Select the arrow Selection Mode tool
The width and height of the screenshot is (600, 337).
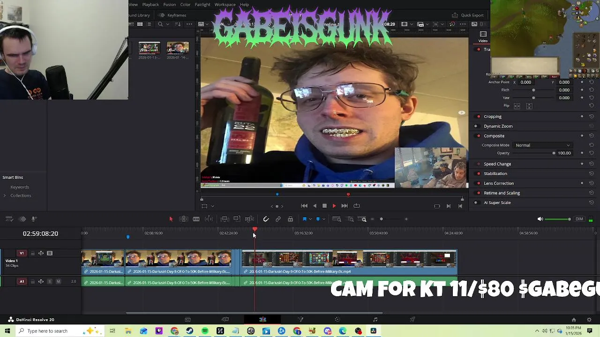click(x=171, y=219)
